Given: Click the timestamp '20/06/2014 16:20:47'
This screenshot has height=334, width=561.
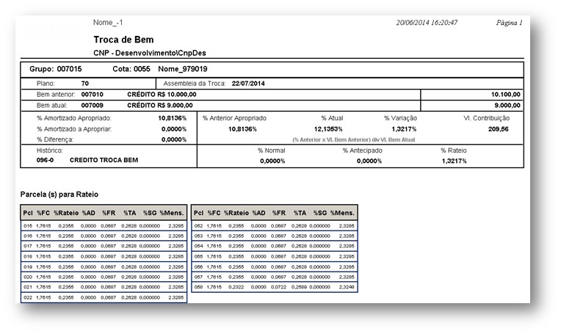Looking at the screenshot, I should pyautogui.click(x=427, y=23).
